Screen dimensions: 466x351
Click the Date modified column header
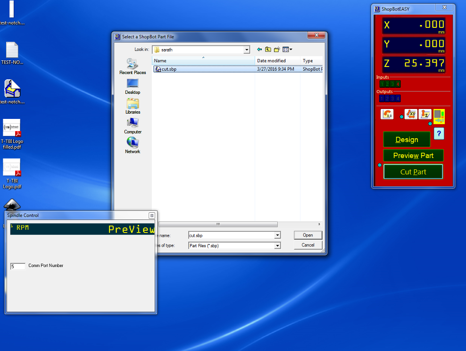coord(278,61)
